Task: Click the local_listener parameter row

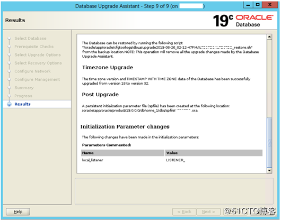Action: pos(172,160)
